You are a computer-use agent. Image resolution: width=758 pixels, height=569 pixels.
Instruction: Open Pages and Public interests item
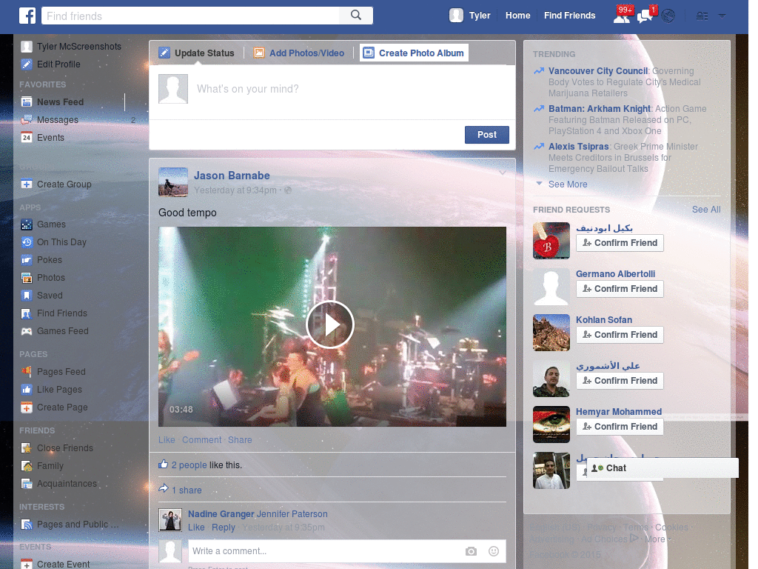(70, 525)
